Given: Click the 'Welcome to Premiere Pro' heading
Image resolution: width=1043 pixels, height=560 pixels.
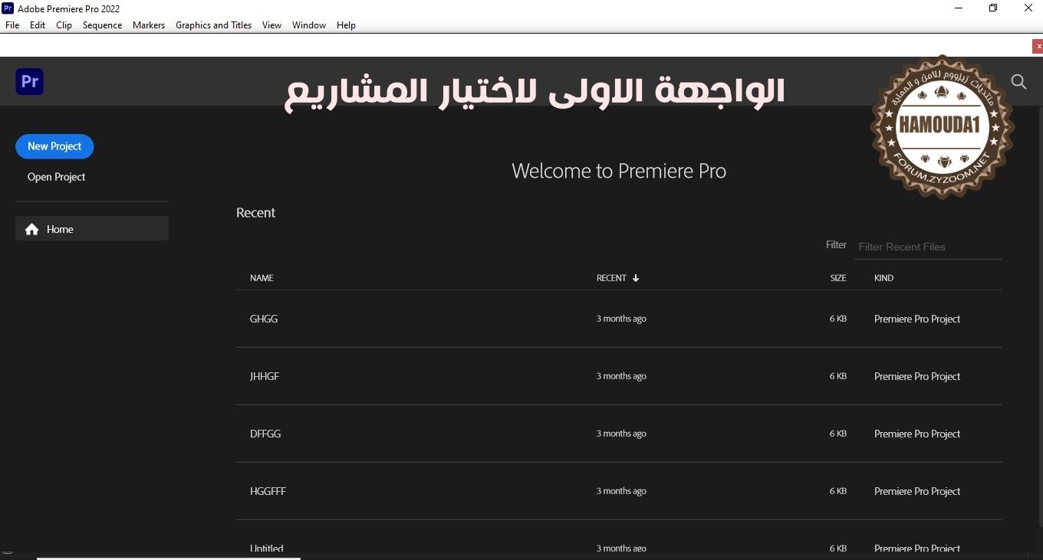Looking at the screenshot, I should [619, 171].
